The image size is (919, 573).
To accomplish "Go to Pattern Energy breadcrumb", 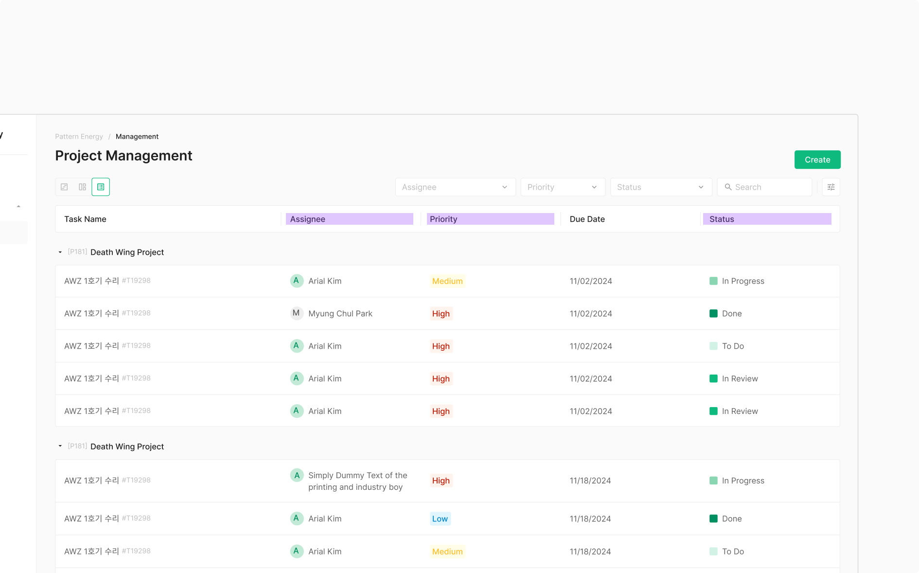I will (79, 137).
